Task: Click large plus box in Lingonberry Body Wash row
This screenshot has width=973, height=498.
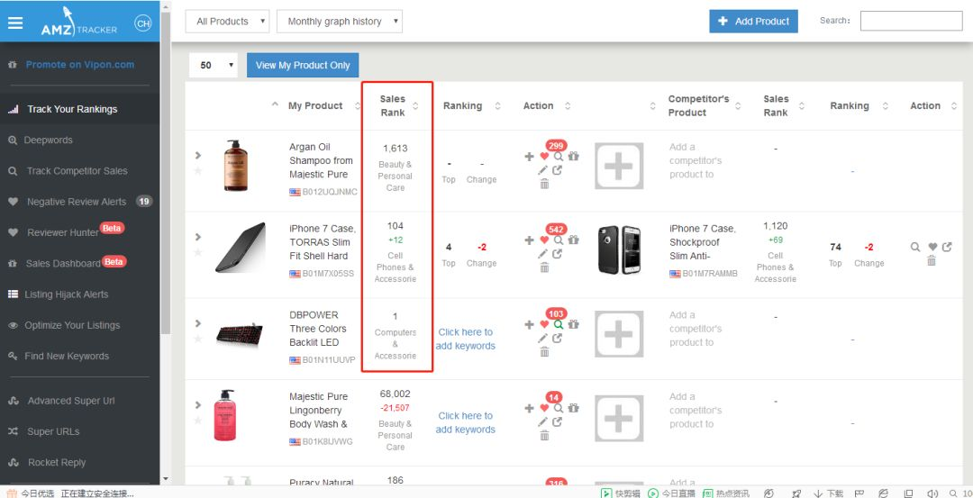Action: 619,419
